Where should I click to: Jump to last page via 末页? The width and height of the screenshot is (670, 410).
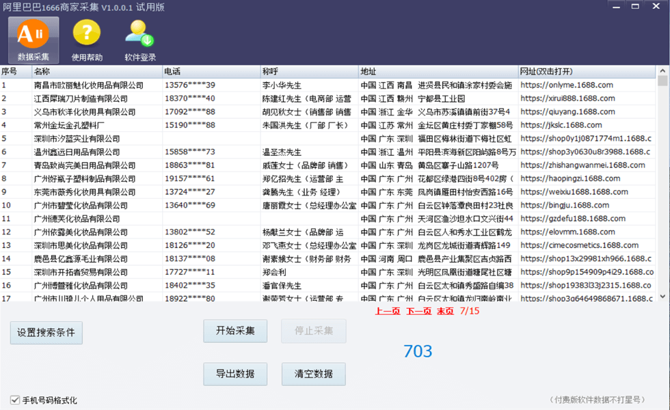[x=445, y=311]
